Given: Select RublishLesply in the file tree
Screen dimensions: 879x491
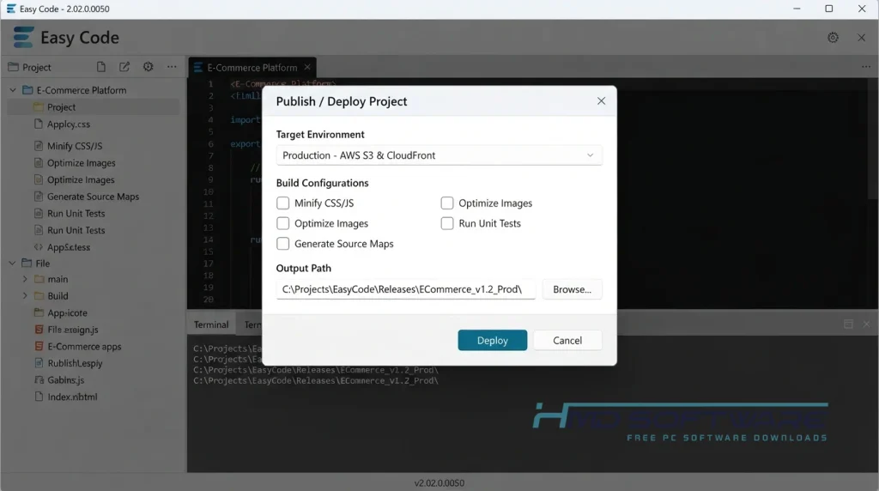Looking at the screenshot, I should click(x=76, y=363).
